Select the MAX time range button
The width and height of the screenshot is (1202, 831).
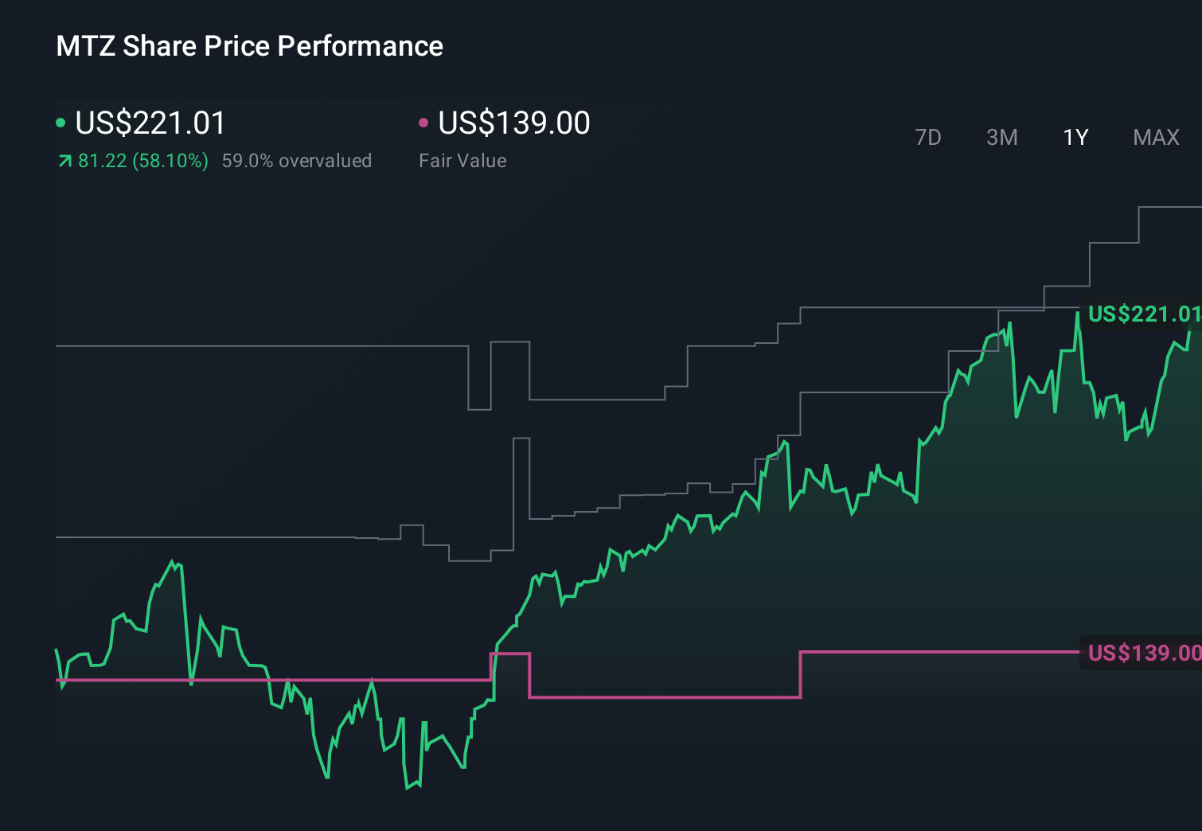[x=1156, y=137]
